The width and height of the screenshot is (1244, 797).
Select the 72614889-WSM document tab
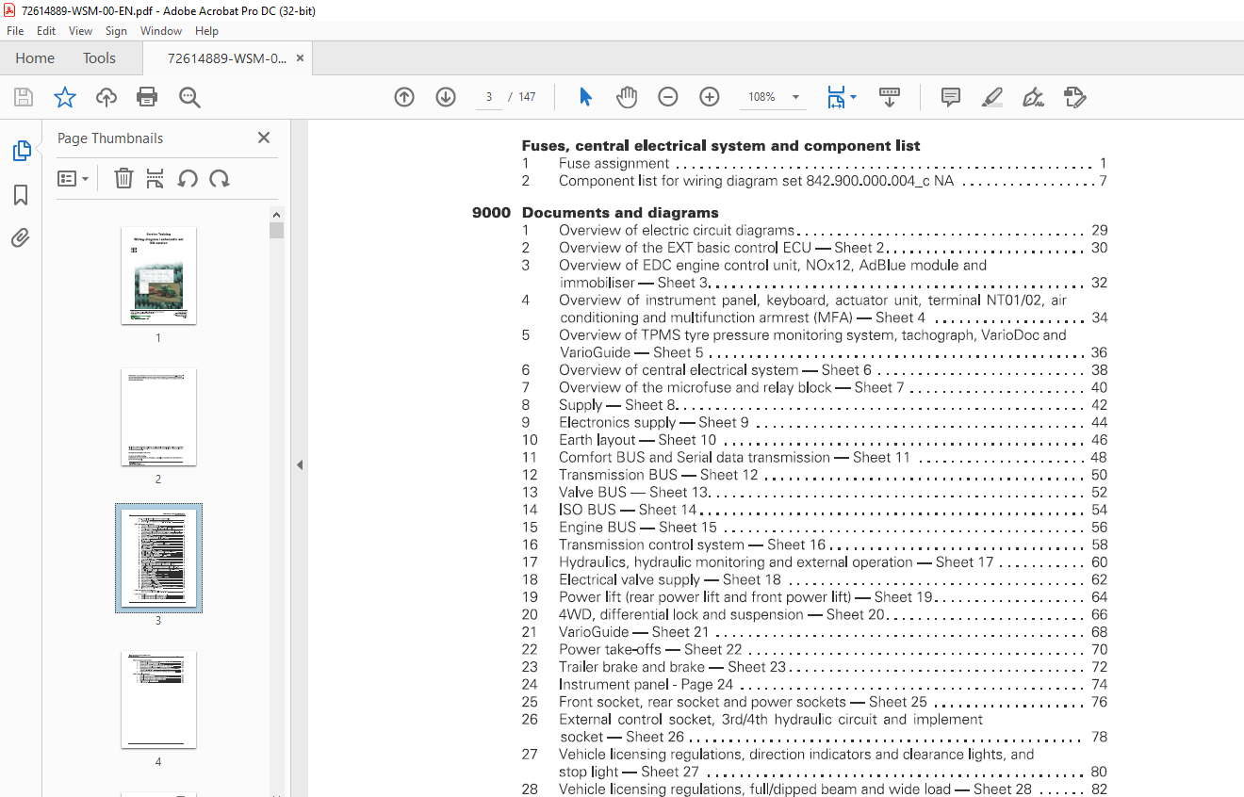[227, 57]
